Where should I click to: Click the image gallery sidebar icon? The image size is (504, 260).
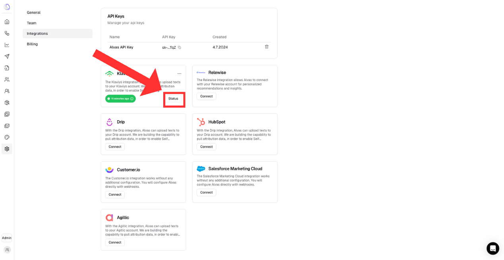7,114
